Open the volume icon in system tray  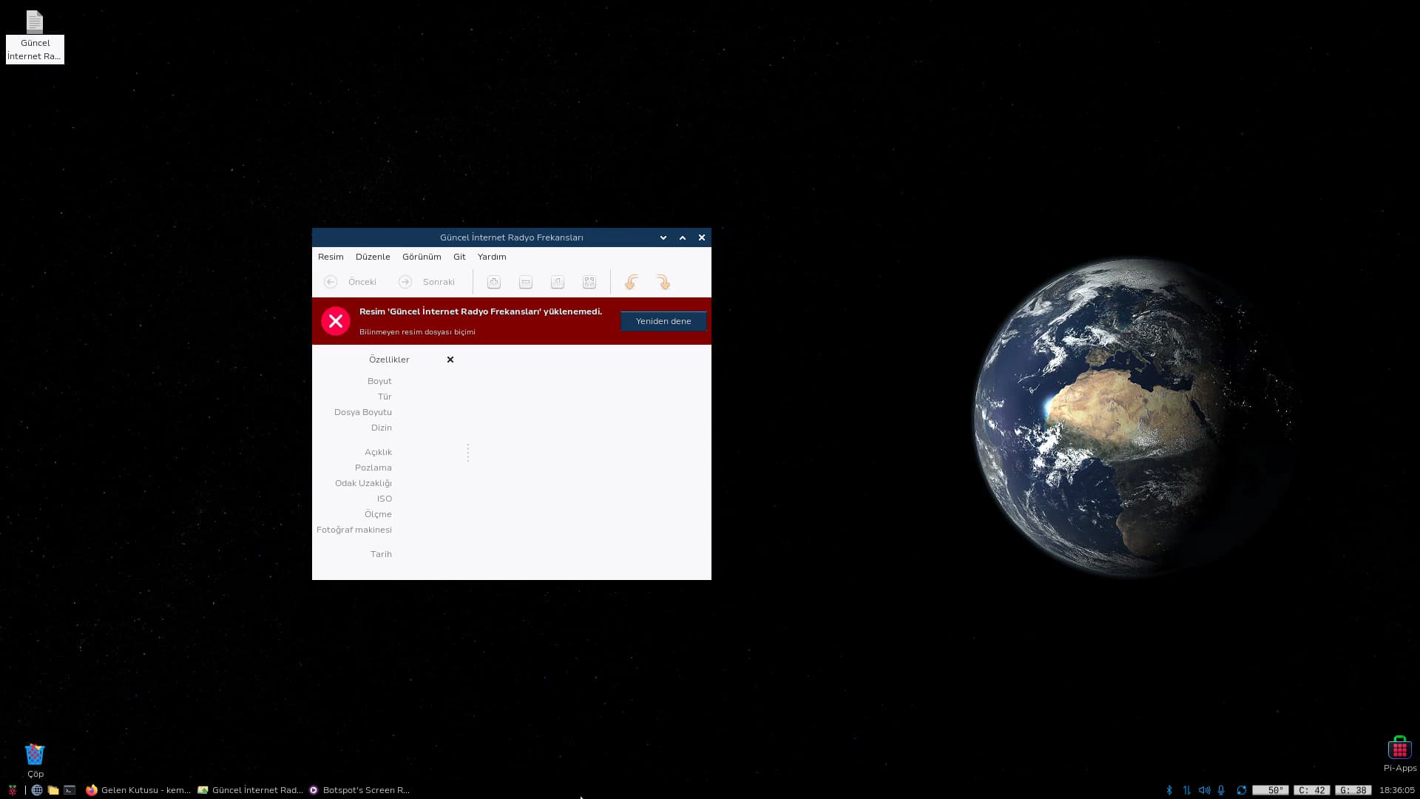click(1204, 790)
